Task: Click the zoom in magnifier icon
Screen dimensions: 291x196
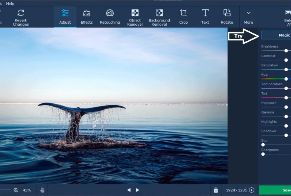Action: (15, 190)
